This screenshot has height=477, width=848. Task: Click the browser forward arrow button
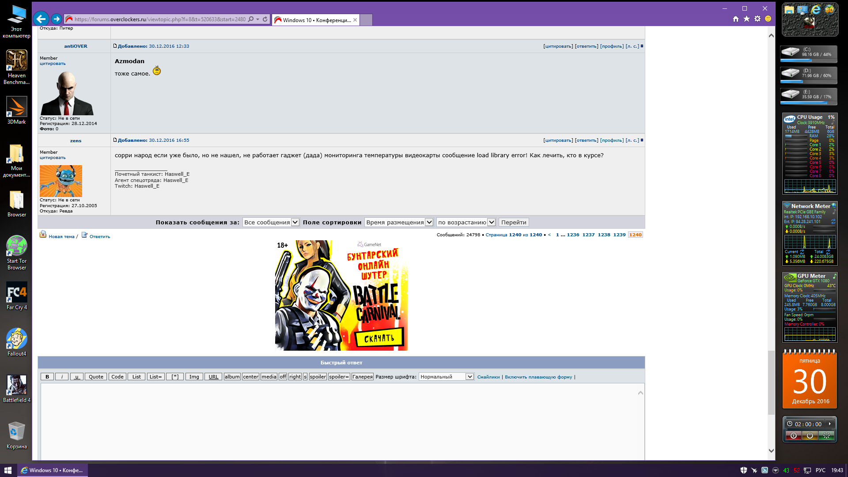coord(56,19)
